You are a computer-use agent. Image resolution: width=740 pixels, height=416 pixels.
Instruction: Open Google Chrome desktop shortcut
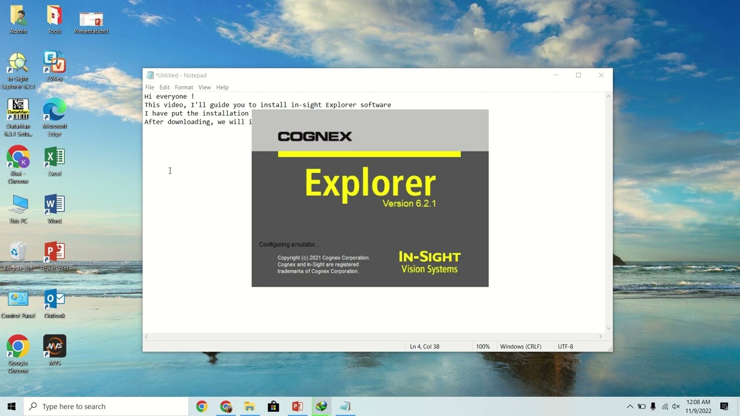(x=18, y=355)
